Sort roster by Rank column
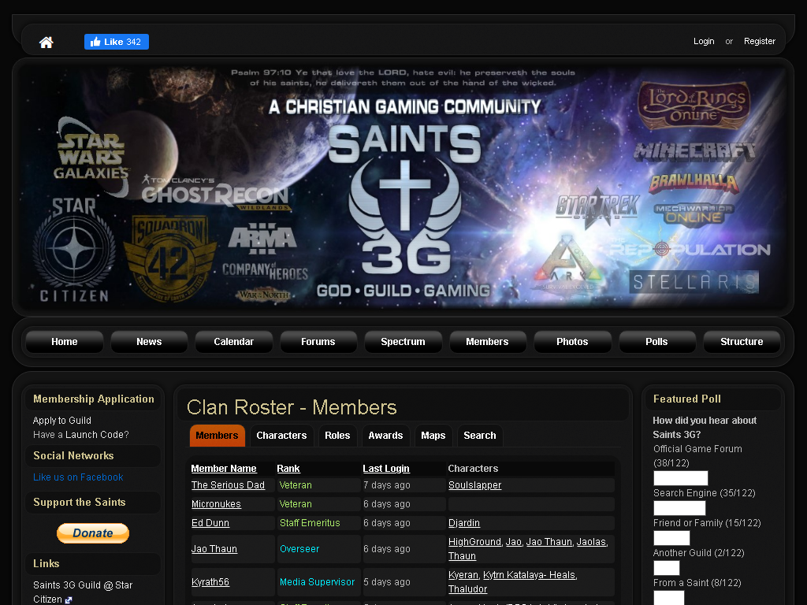Image resolution: width=807 pixels, height=605 pixels. click(288, 469)
